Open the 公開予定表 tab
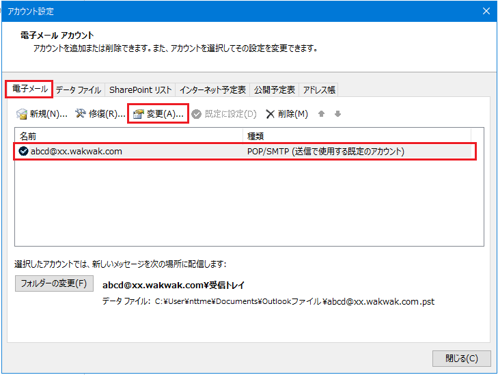Viewport: 498px width, 375px height. pos(275,90)
